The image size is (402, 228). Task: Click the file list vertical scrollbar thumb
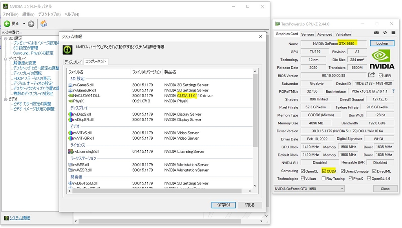tap(255, 110)
